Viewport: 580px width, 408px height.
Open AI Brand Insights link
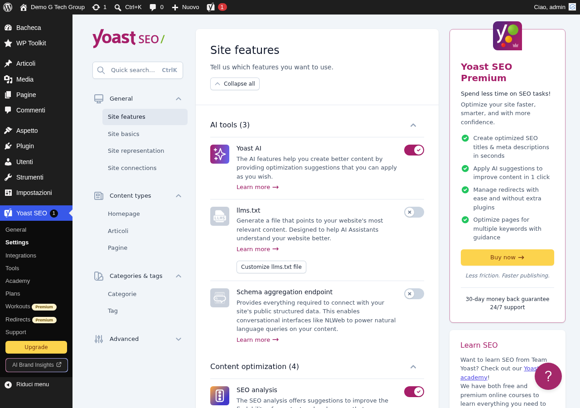37,365
